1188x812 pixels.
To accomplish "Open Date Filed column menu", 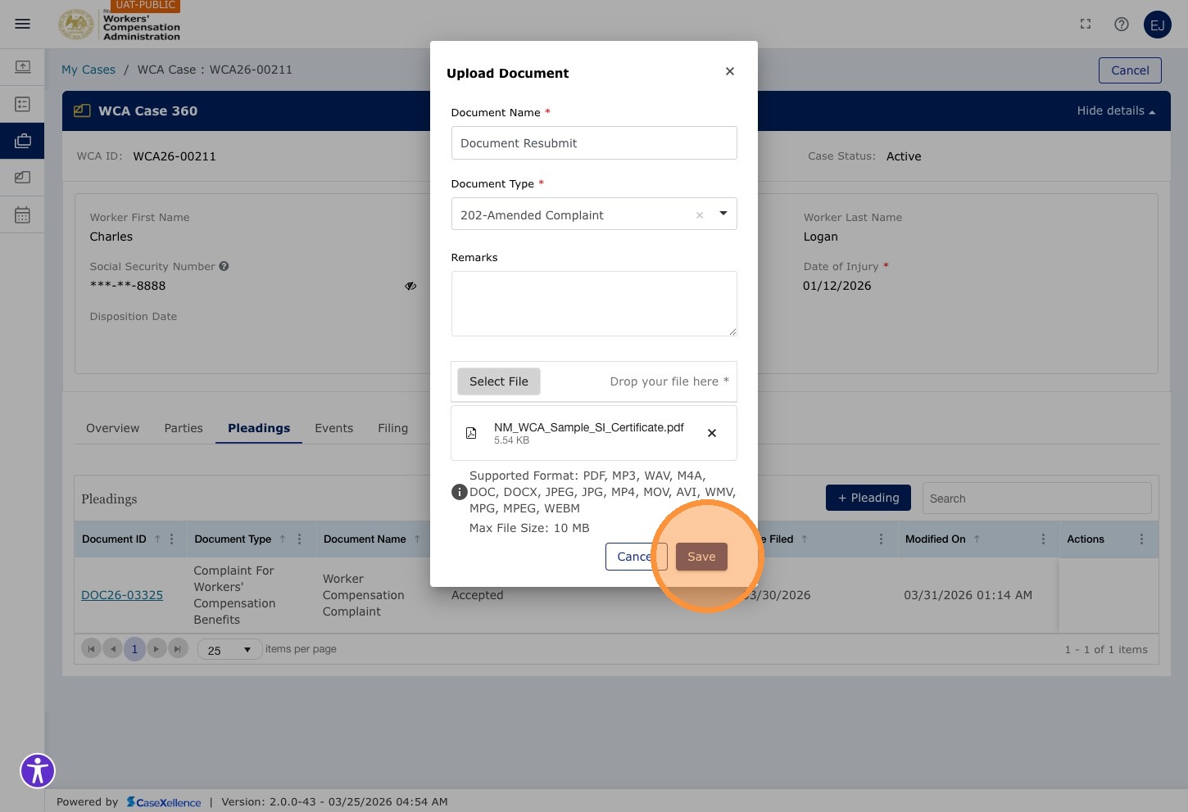I will coord(881,539).
